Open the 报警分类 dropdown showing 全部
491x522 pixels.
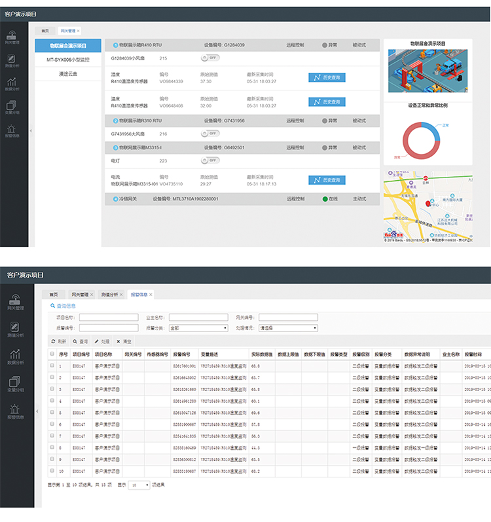coord(198,327)
